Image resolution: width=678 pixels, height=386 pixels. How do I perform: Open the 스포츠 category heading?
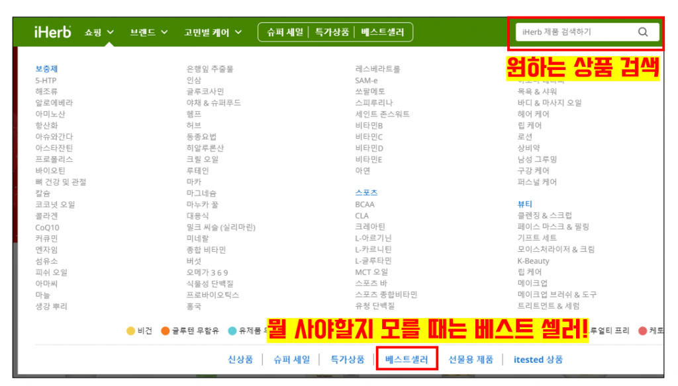pyautogui.click(x=366, y=192)
